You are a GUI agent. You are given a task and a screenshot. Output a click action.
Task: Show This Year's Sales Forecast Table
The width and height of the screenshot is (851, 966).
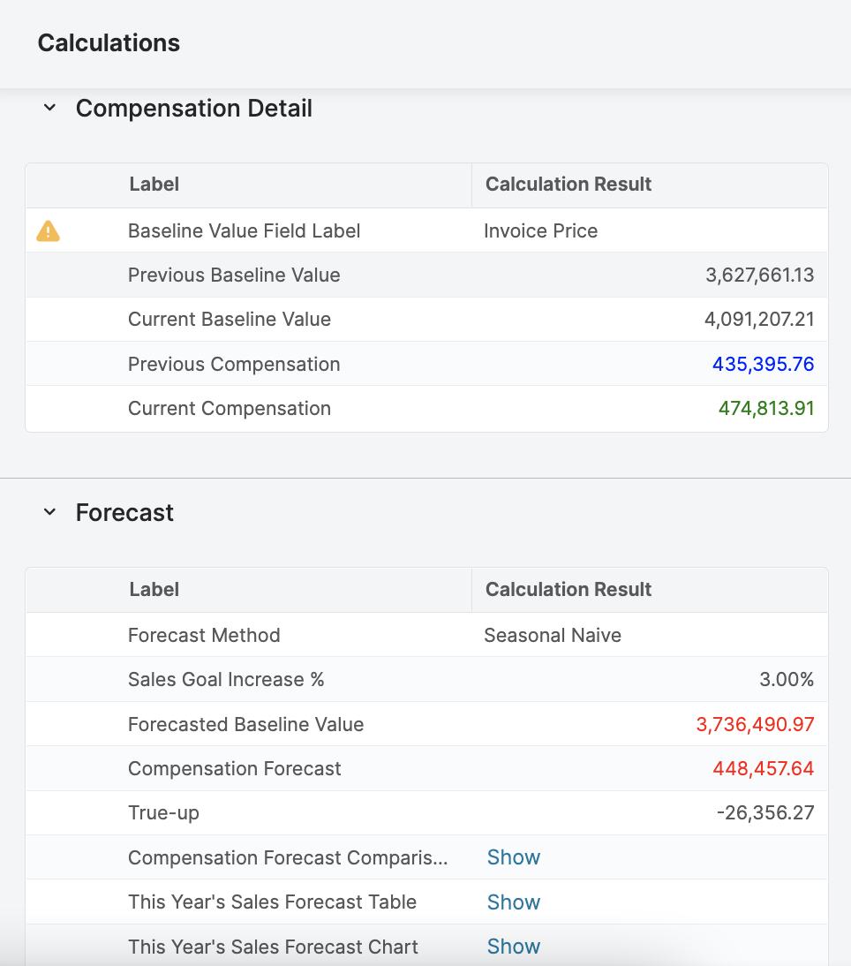coord(513,902)
